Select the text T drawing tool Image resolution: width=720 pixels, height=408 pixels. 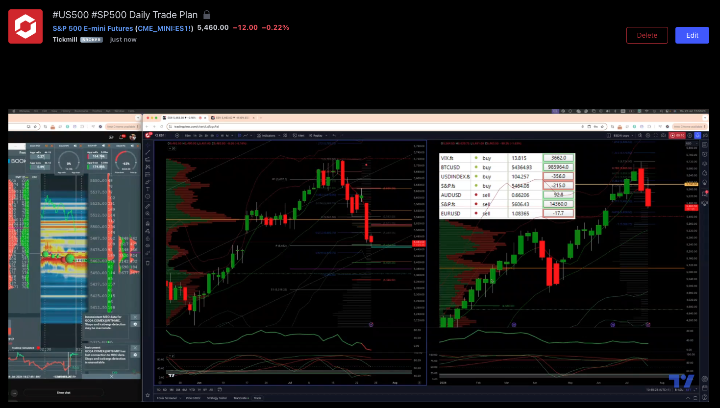click(148, 189)
